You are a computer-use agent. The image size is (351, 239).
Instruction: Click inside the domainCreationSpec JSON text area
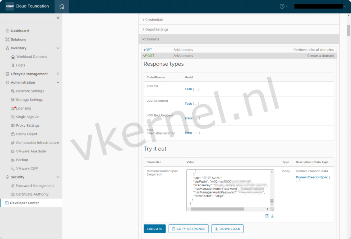pyautogui.click(x=228, y=188)
